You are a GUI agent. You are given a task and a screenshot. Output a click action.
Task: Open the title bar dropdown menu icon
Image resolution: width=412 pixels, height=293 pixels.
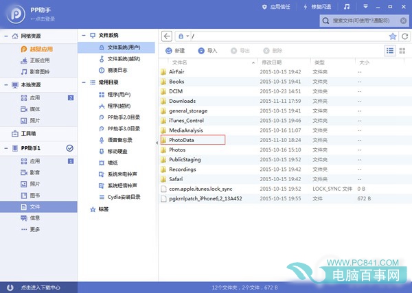(365, 7)
